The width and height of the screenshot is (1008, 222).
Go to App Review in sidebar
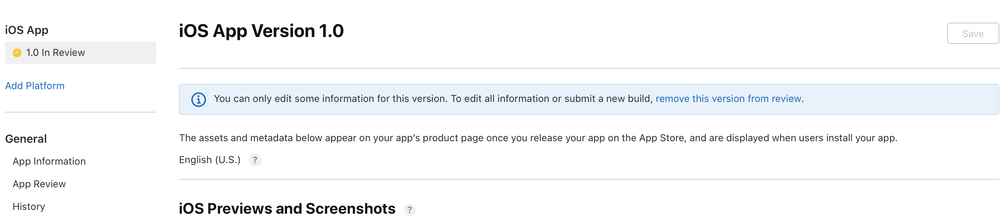pos(39,184)
